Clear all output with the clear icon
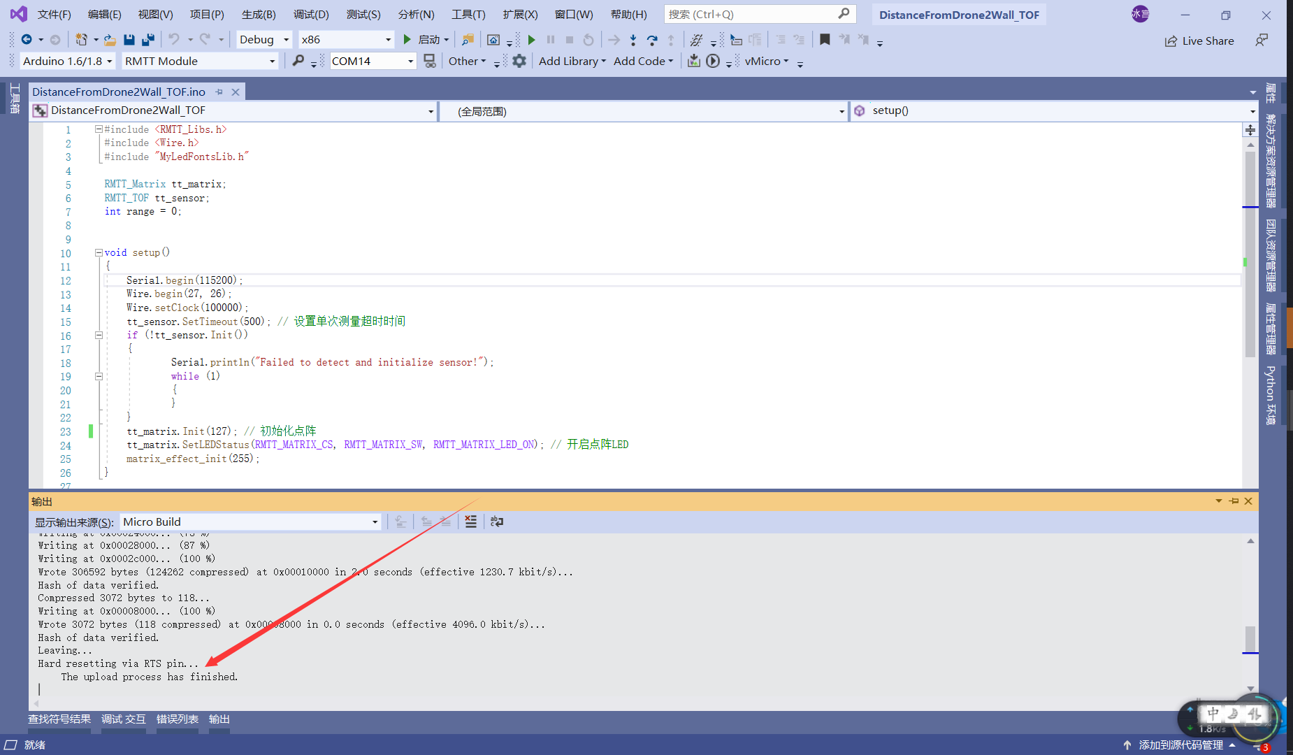The image size is (1293, 755). tap(471, 522)
